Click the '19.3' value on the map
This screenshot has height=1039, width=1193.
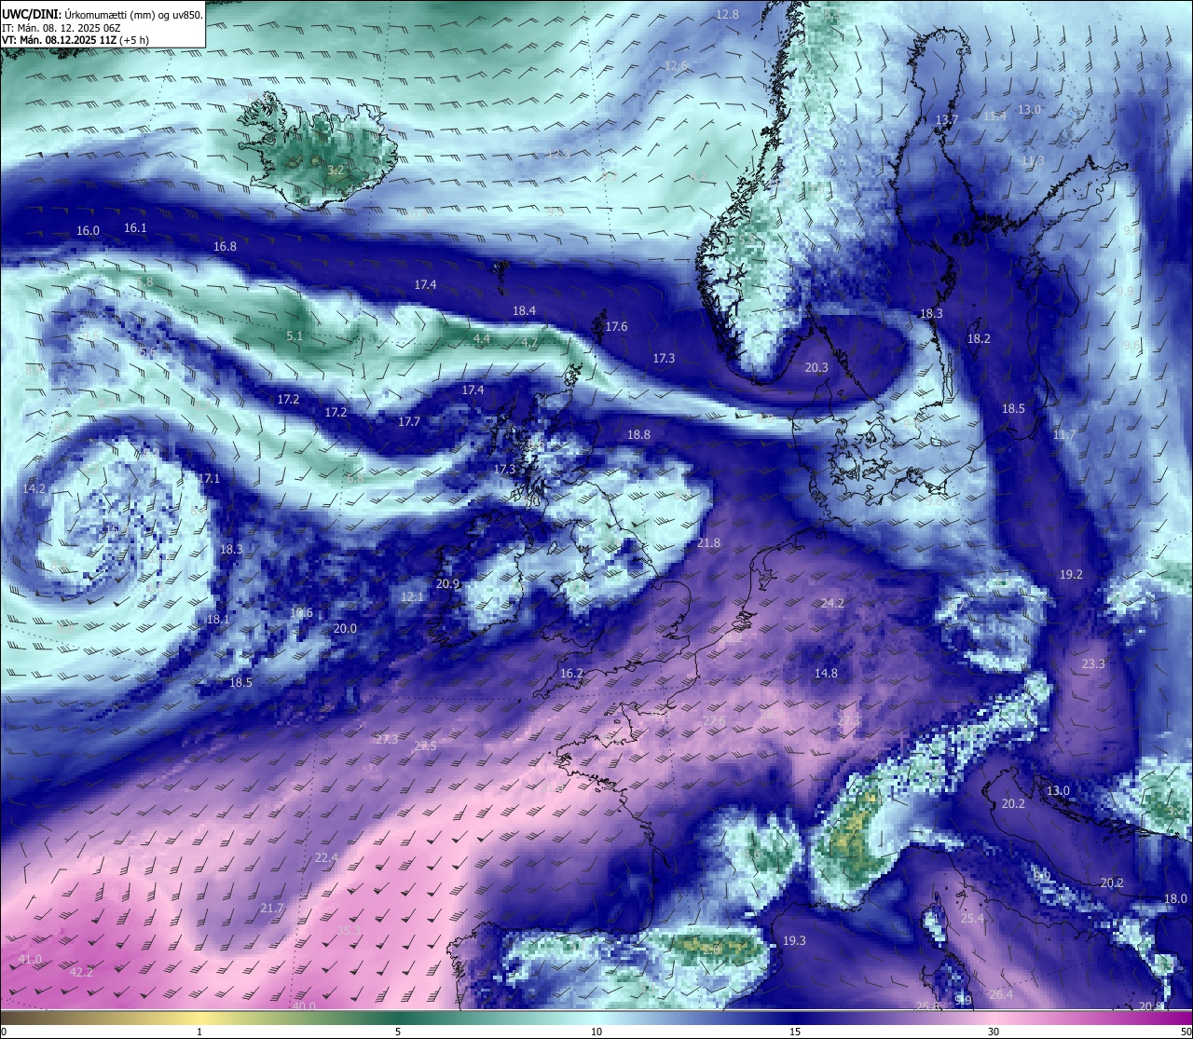click(794, 941)
